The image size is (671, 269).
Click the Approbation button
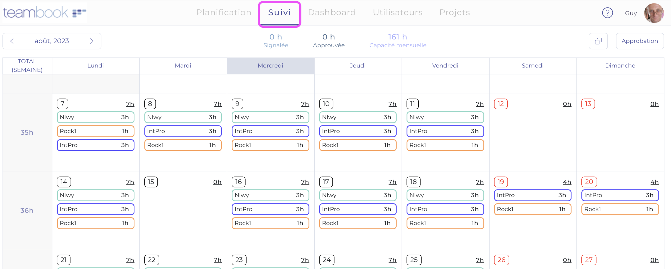[640, 41]
